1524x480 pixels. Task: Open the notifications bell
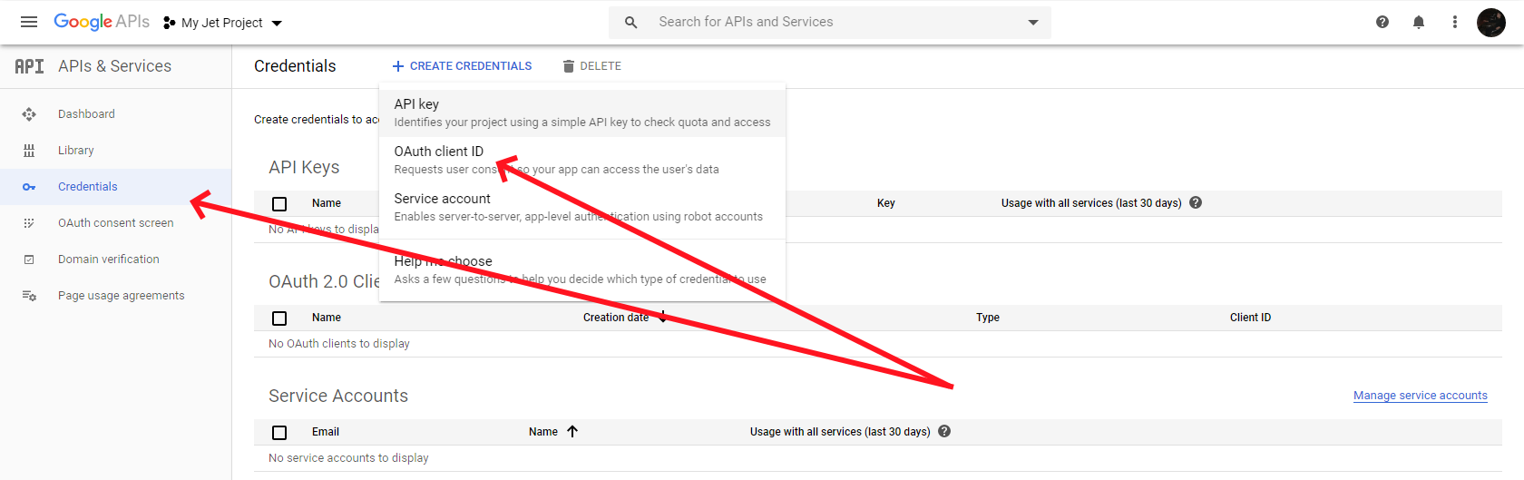pyautogui.click(x=1419, y=22)
